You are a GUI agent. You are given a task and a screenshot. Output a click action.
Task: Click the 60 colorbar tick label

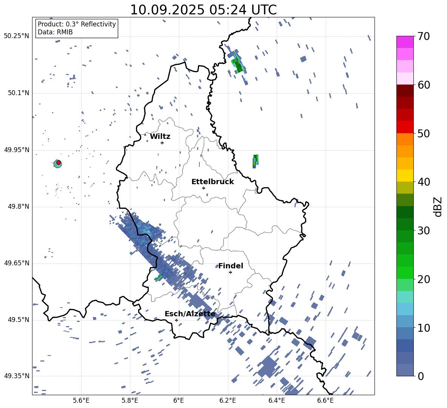click(424, 85)
